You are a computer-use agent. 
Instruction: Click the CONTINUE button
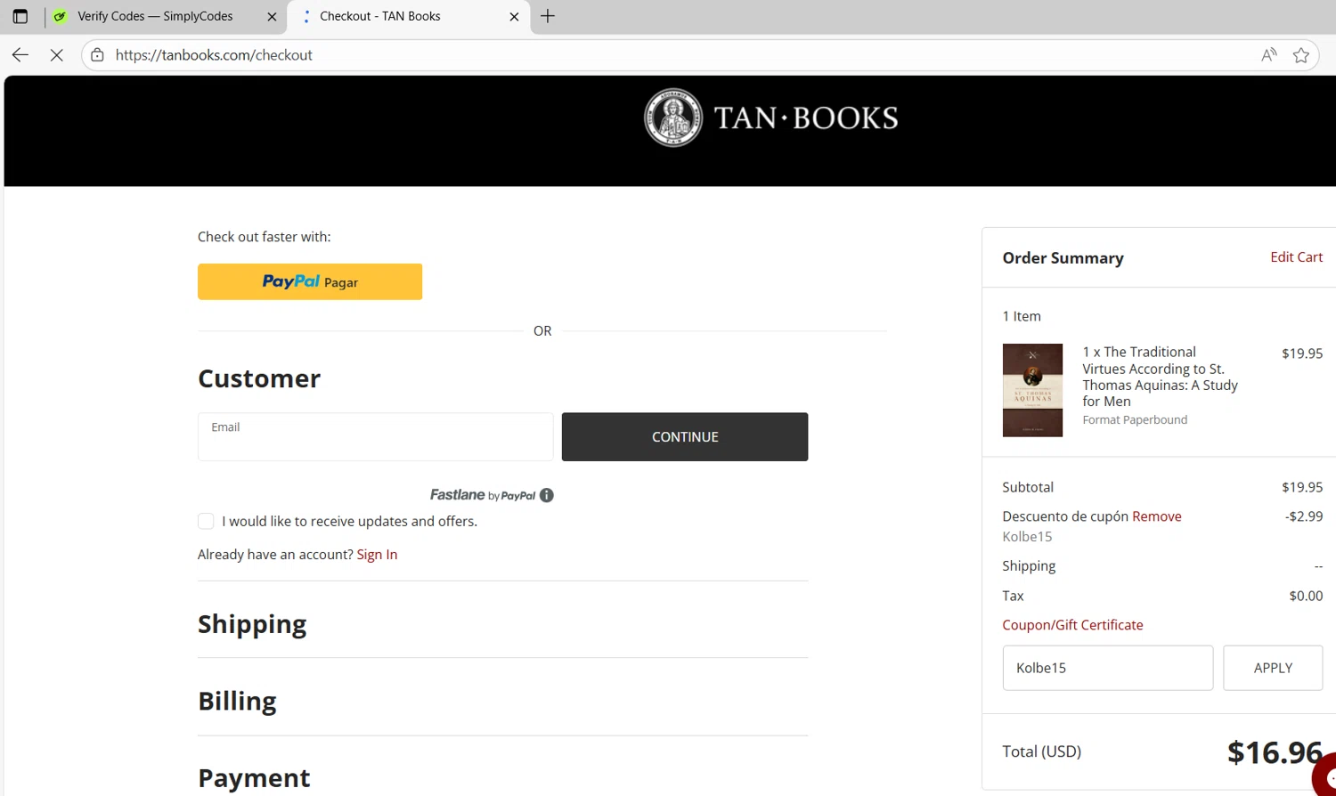click(x=685, y=436)
